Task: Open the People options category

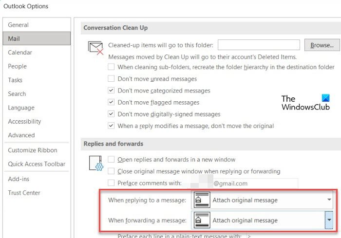Action: [37, 66]
